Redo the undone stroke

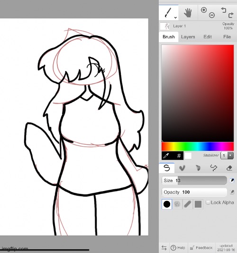[x=231, y=15]
